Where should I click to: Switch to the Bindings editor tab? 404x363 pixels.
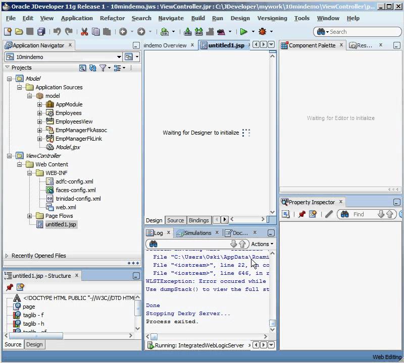(x=198, y=220)
